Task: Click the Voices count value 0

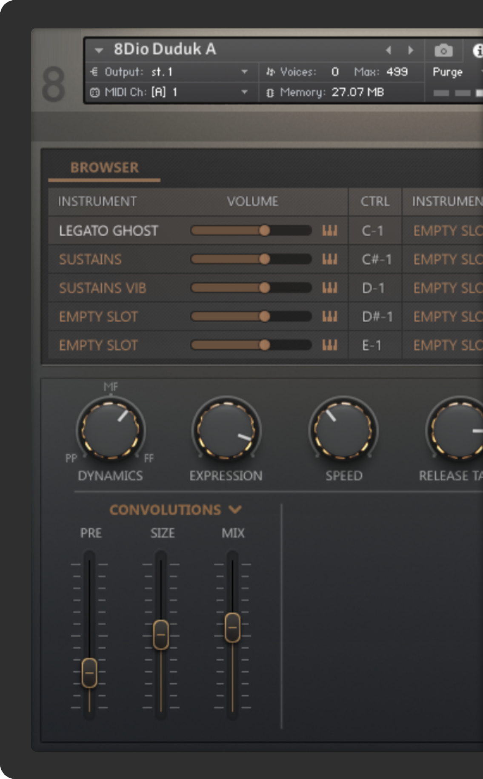Action: (x=335, y=72)
